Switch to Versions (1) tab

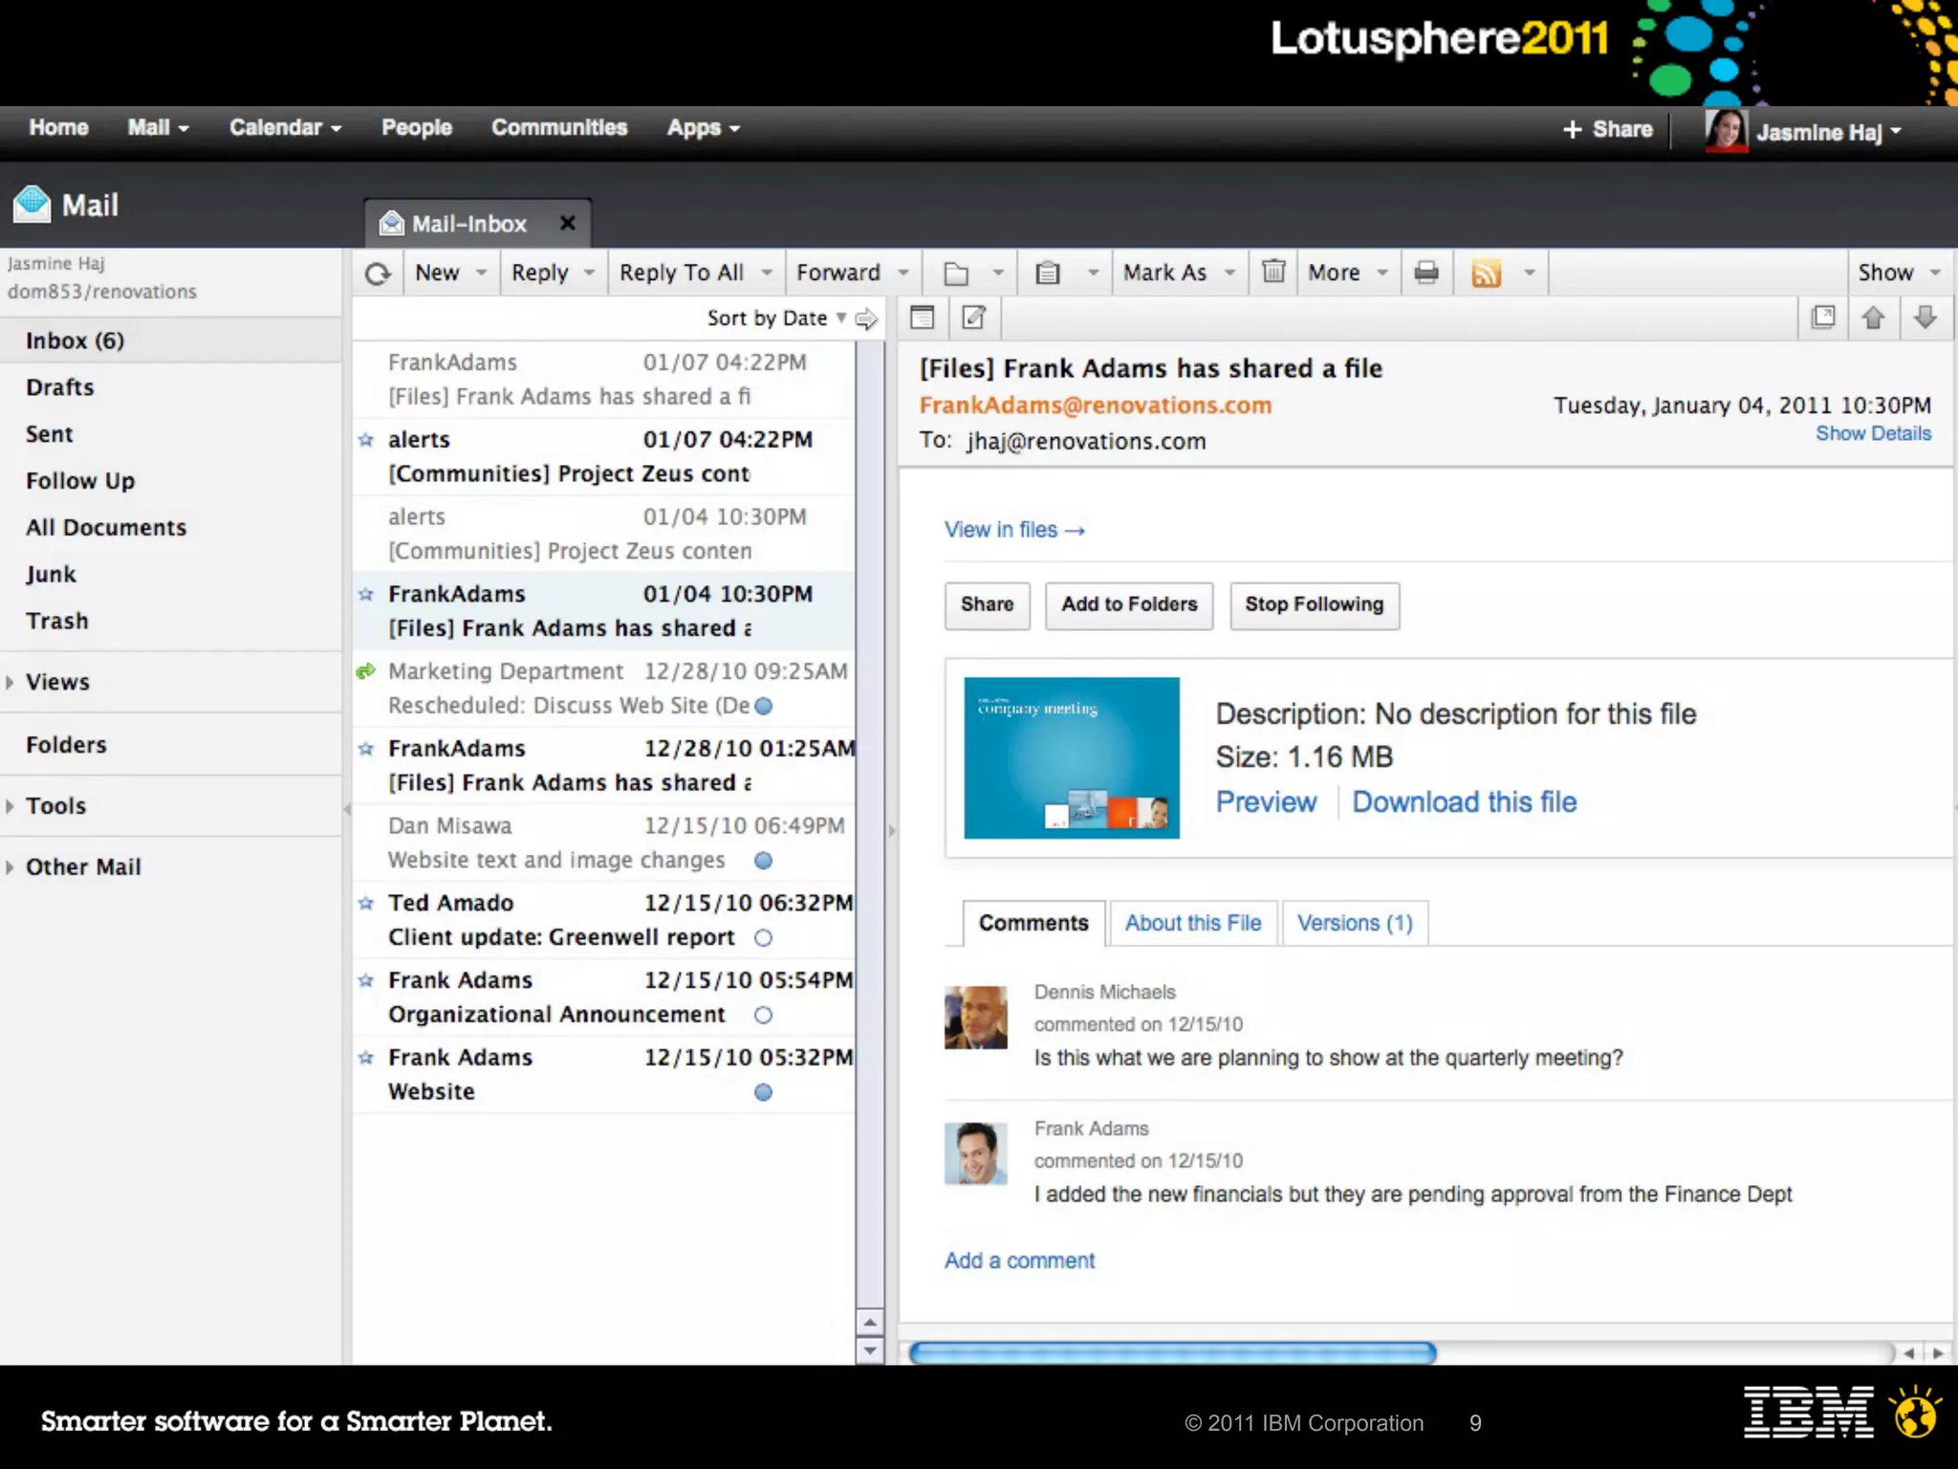[x=1355, y=923]
